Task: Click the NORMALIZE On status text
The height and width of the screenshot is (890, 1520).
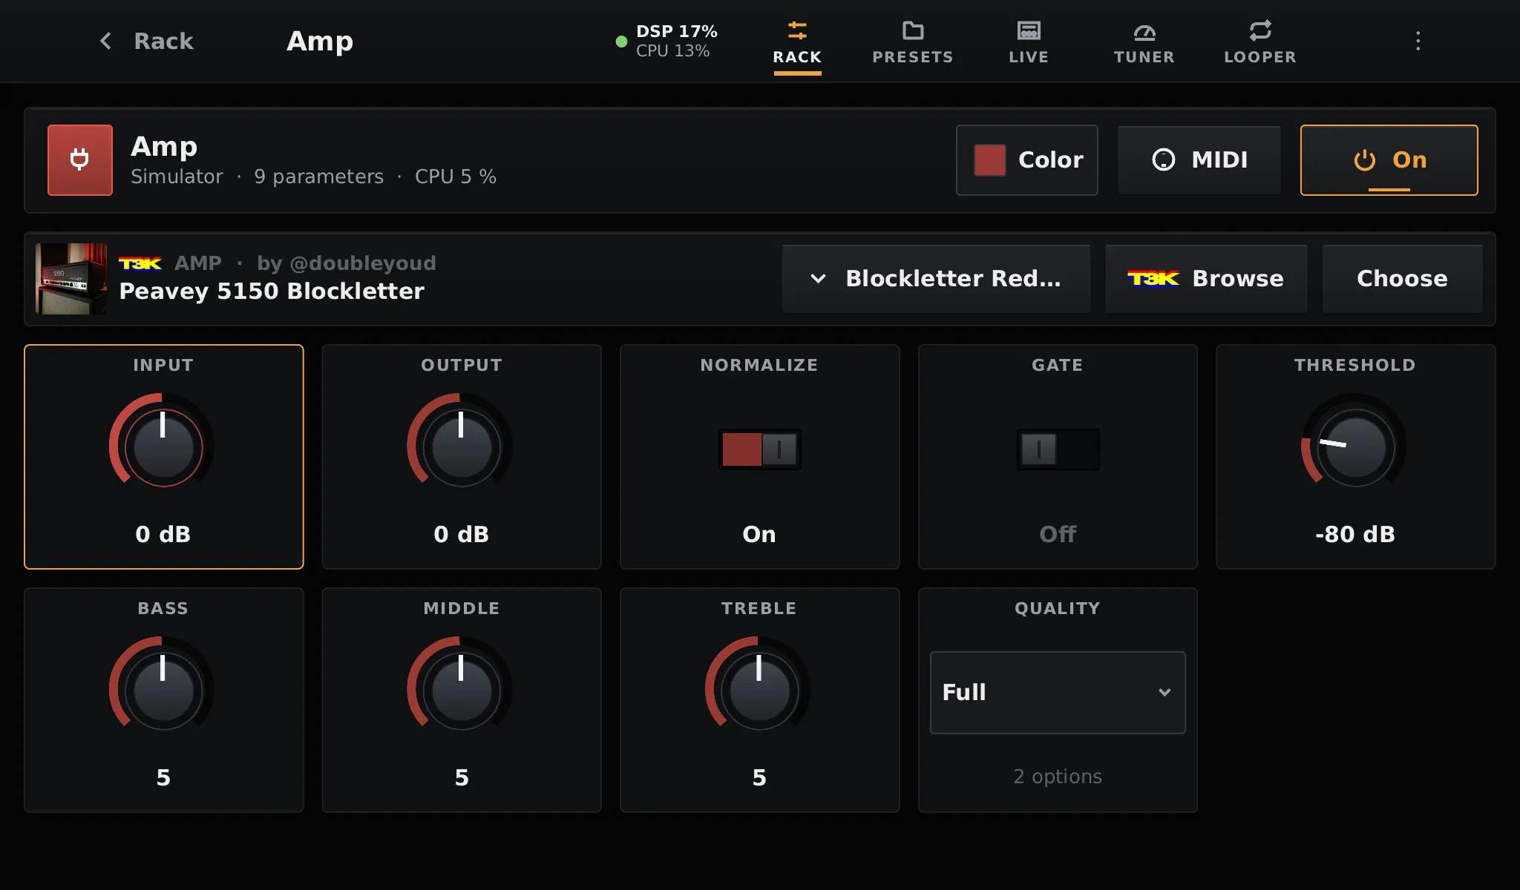Action: pyautogui.click(x=759, y=534)
